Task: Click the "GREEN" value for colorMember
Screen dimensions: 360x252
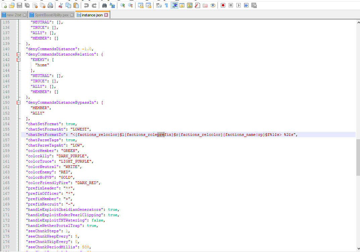Action: (x=69, y=151)
